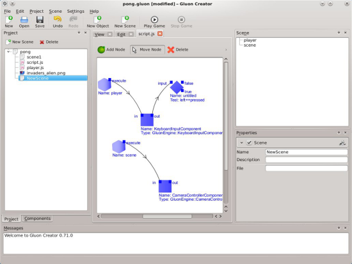Collapse the pong project tree node
This screenshot has height=264, width=352.
[8, 52]
